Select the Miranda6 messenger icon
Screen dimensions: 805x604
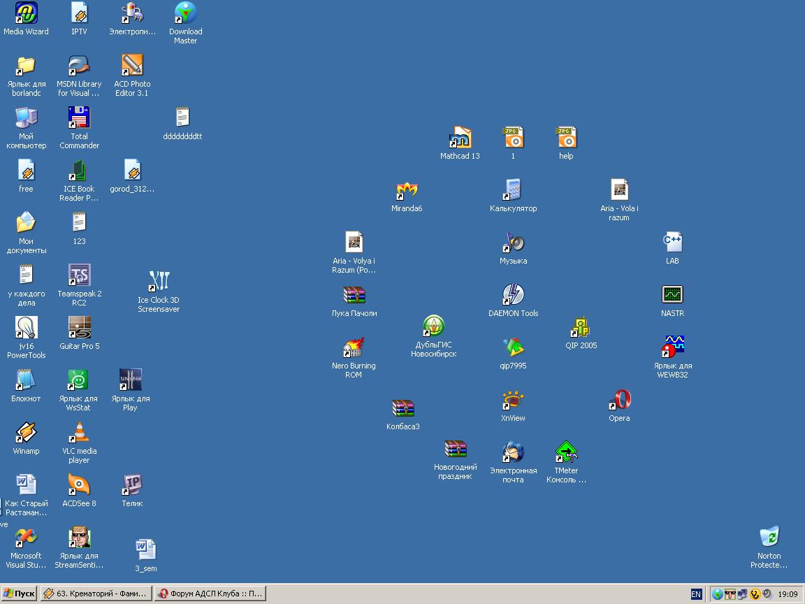(407, 190)
